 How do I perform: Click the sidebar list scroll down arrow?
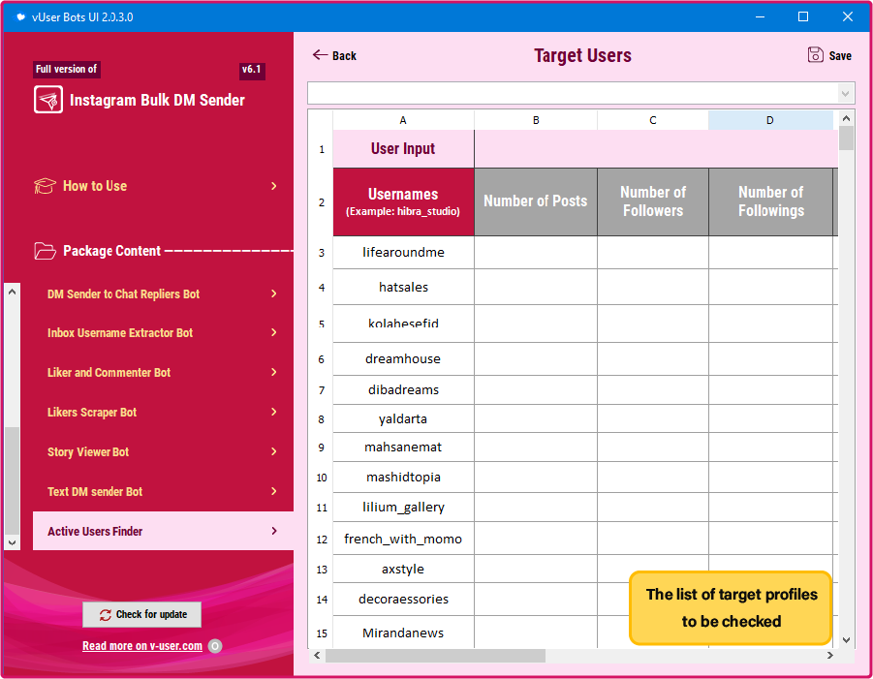pyautogui.click(x=13, y=542)
